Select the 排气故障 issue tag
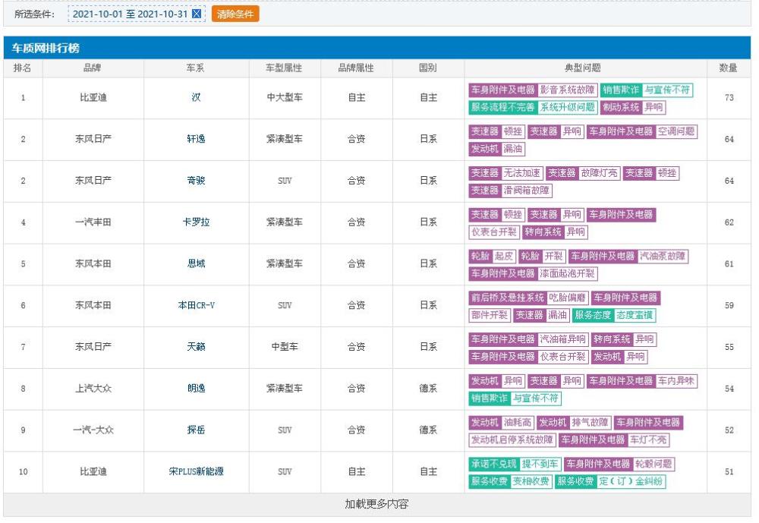The width and height of the screenshot is (759, 523). (x=590, y=424)
